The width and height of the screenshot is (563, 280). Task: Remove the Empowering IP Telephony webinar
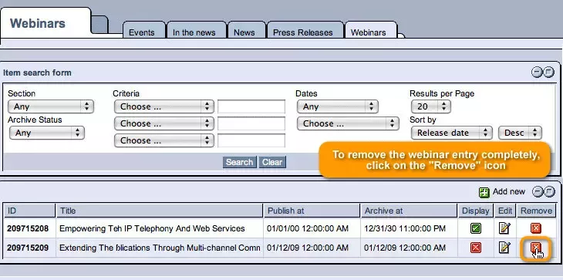(536, 228)
